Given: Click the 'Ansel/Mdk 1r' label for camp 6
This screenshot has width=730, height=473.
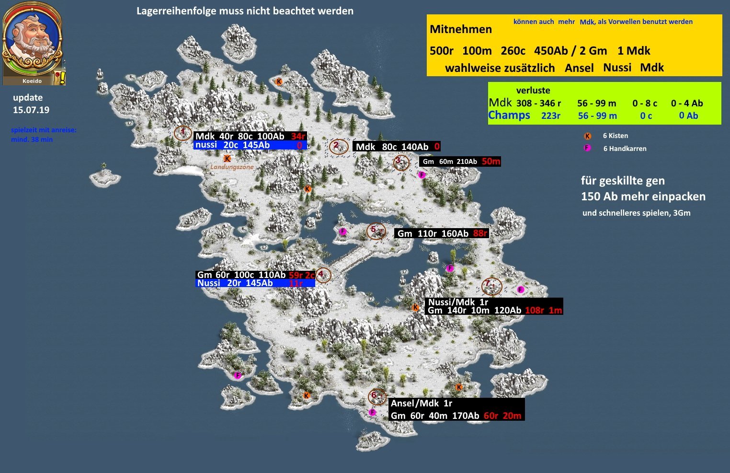Looking at the screenshot, I should [422, 404].
